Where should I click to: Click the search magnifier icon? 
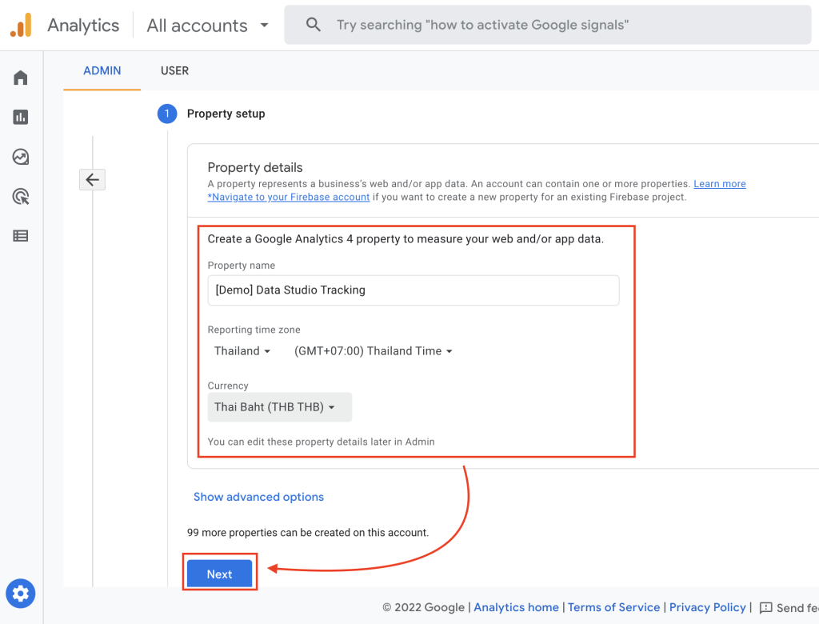click(x=314, y=25)
